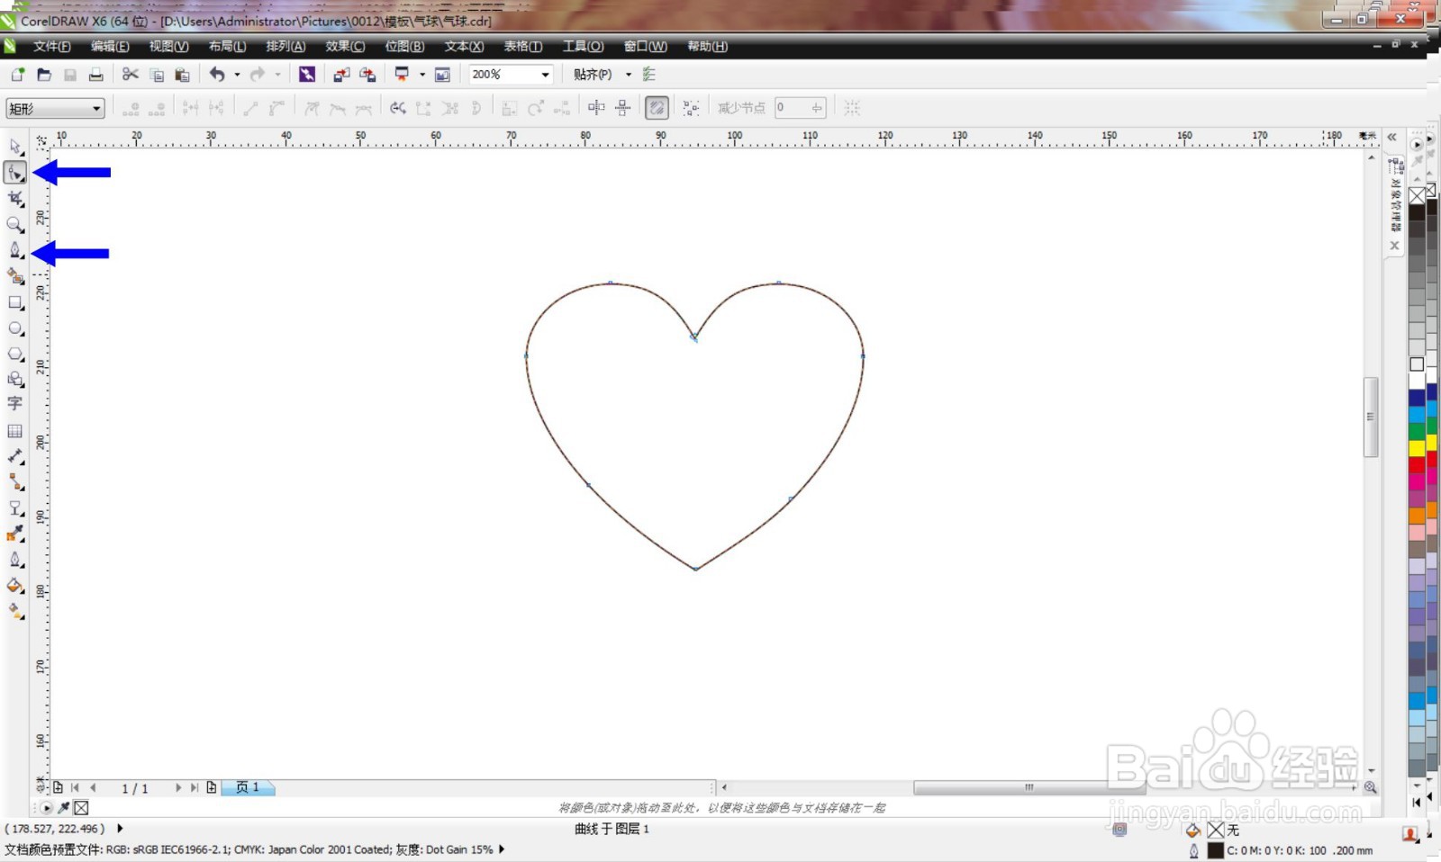Select the Text tool (字)

pyautogui.click(x=15, y=404)
